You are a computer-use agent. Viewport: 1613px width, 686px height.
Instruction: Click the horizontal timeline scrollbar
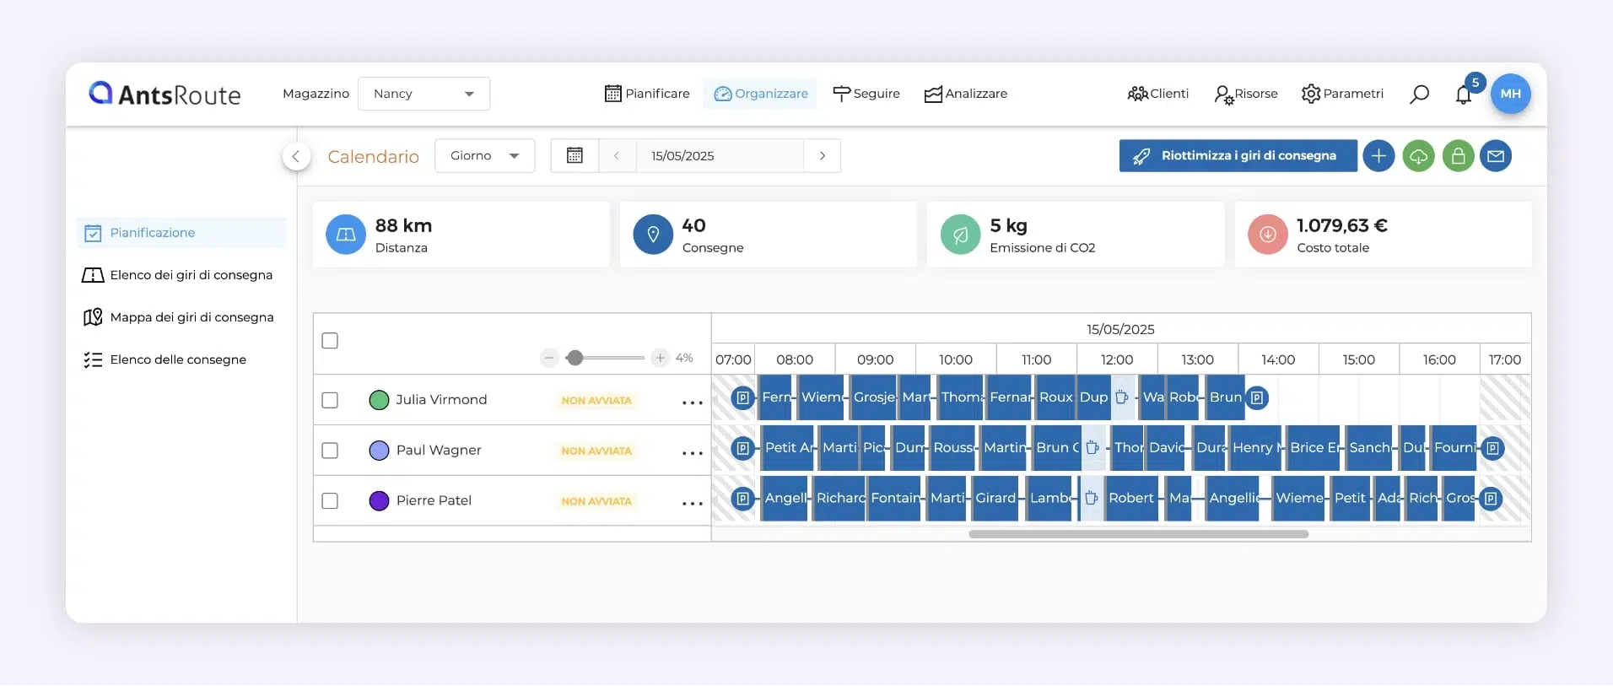pyautogui.click(x=1138, y=534)
